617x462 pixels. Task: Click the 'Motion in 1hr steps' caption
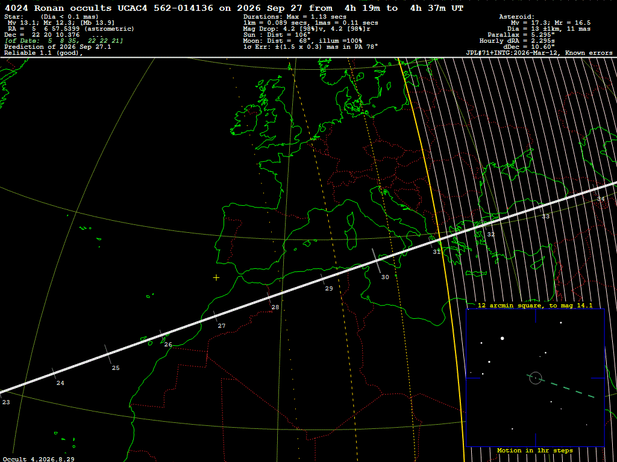(x=535, y=450)
